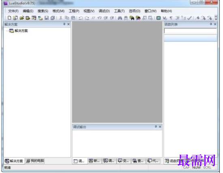Open the 工程(P) menu
The width and height of the screenshot is (223, 173).
click(x=74, y=11)
